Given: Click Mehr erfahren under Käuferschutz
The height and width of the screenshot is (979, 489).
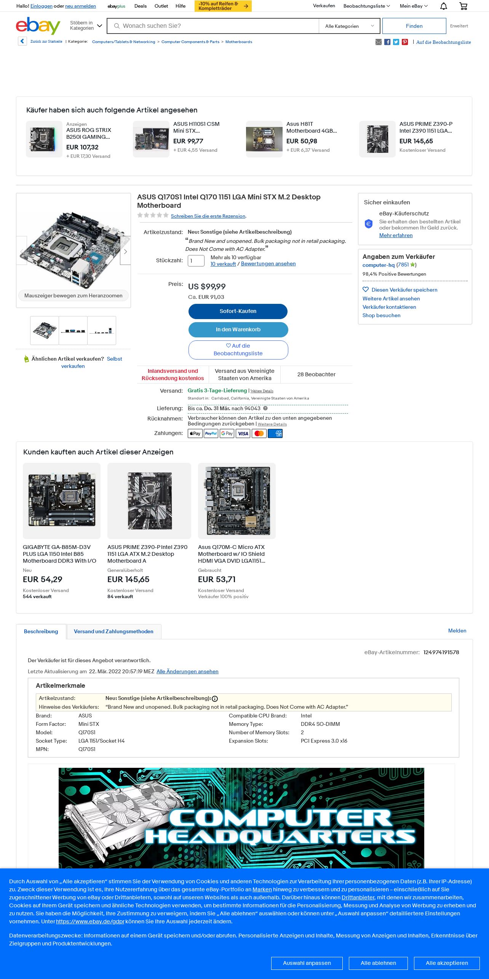Looking at the screenshot, I should 396,235.
